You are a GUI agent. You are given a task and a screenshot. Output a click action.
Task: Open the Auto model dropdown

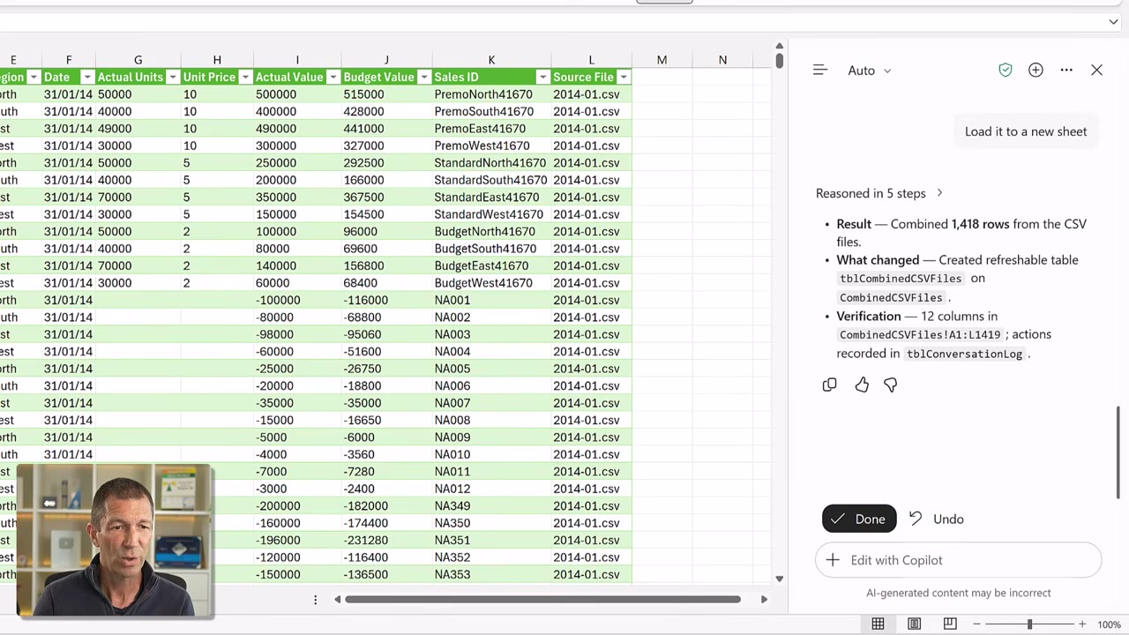(870, 71)
